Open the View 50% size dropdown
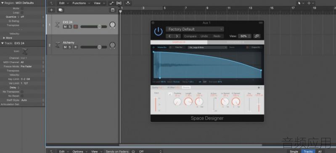This screenshot has width=336, height=153. coord(244,36)
